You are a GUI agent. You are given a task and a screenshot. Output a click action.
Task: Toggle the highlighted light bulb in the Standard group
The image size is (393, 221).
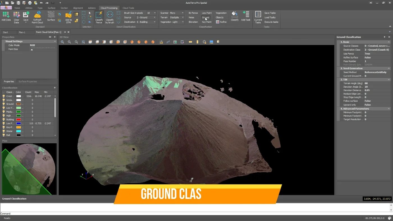(76, 14)
